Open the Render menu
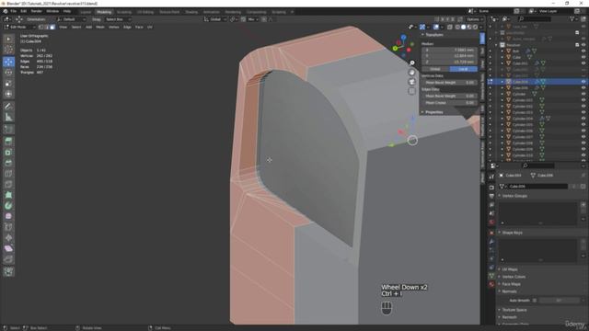589x331 pixels. 36,11
